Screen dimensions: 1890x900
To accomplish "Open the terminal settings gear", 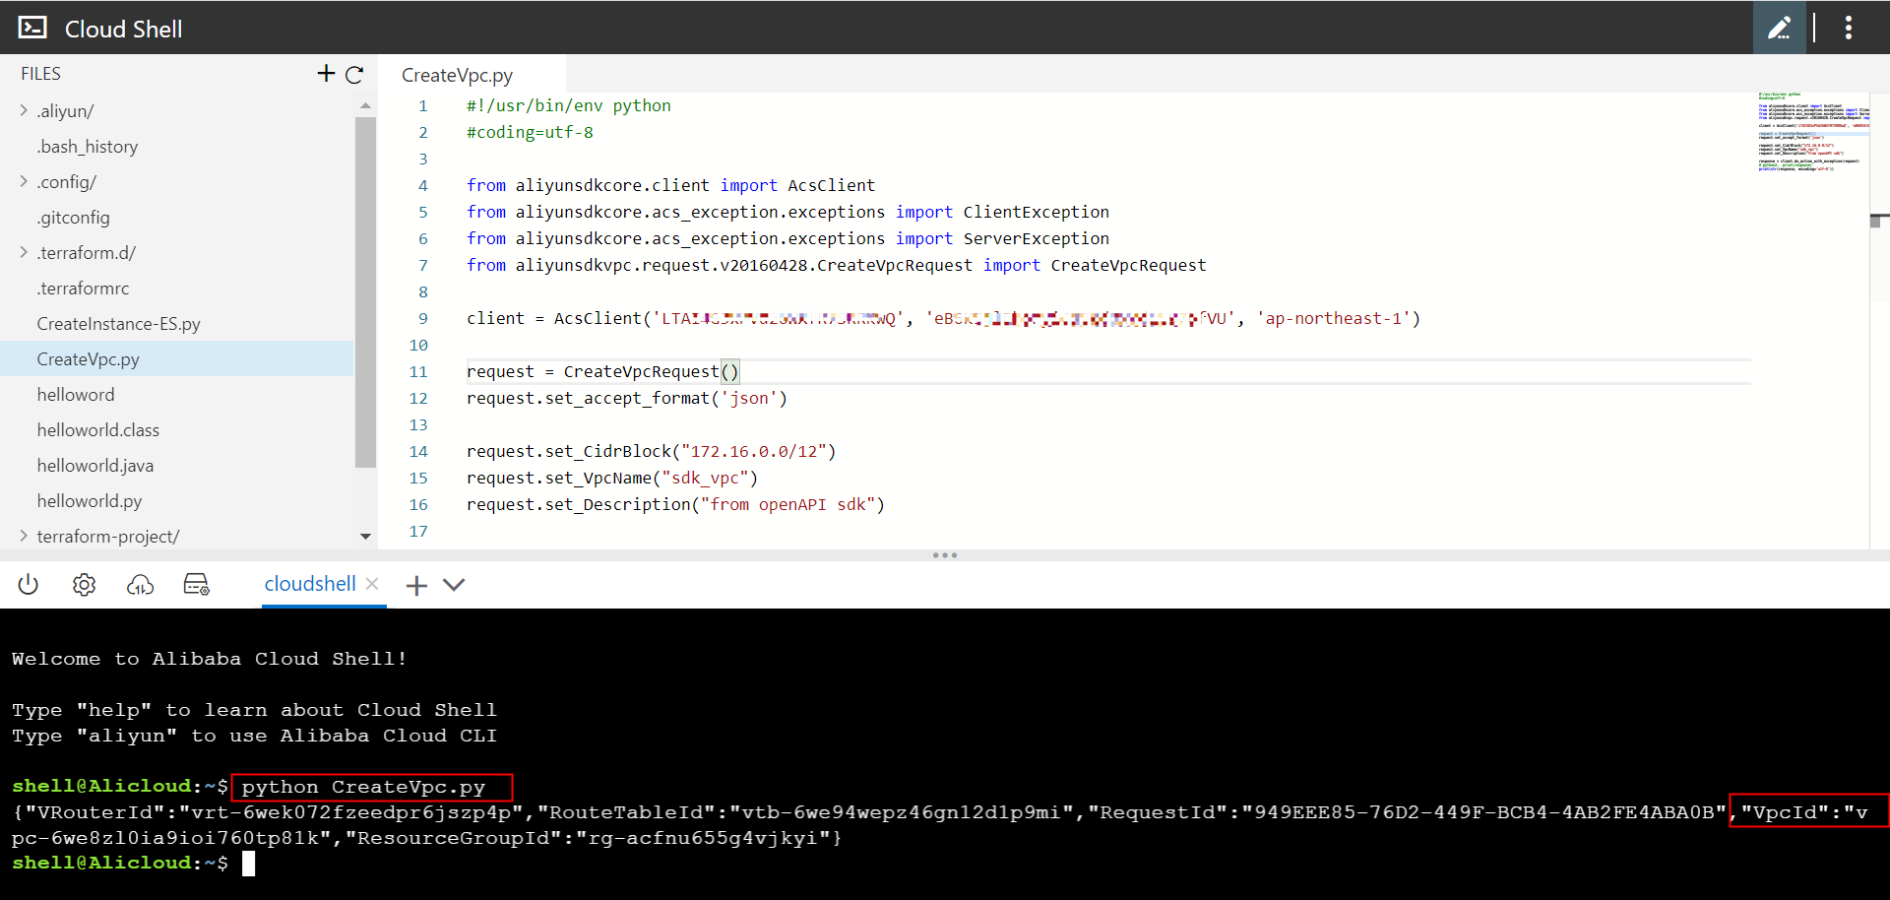I will [84, 585].
